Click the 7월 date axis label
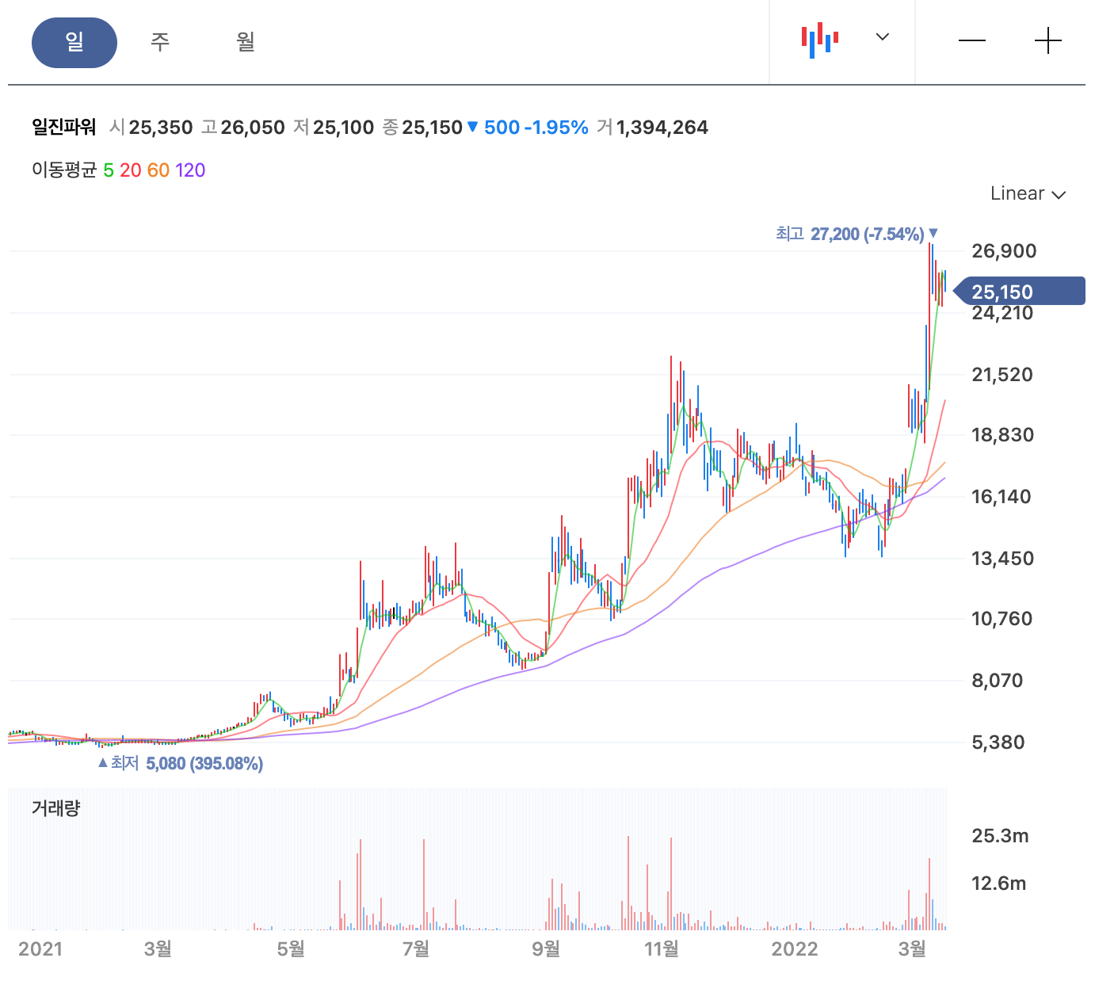1095x1000 pixels. [x=416, y=948]
